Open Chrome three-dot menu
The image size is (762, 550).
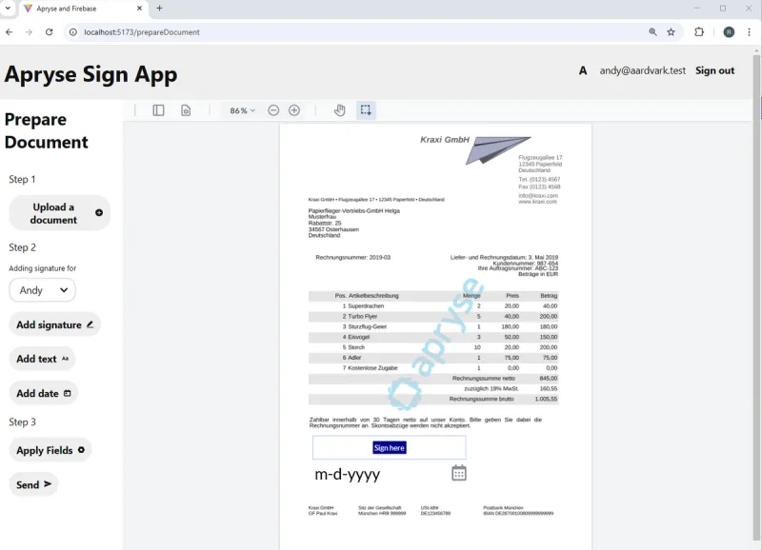tap(749, 32)
